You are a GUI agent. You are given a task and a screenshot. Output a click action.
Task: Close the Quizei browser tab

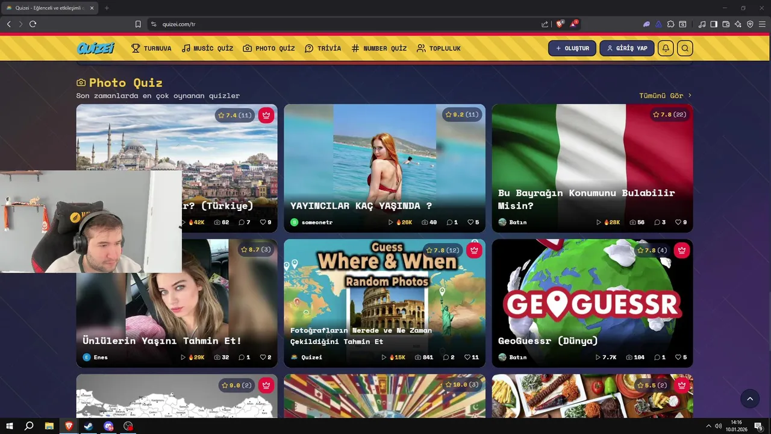tap(92, 8)
